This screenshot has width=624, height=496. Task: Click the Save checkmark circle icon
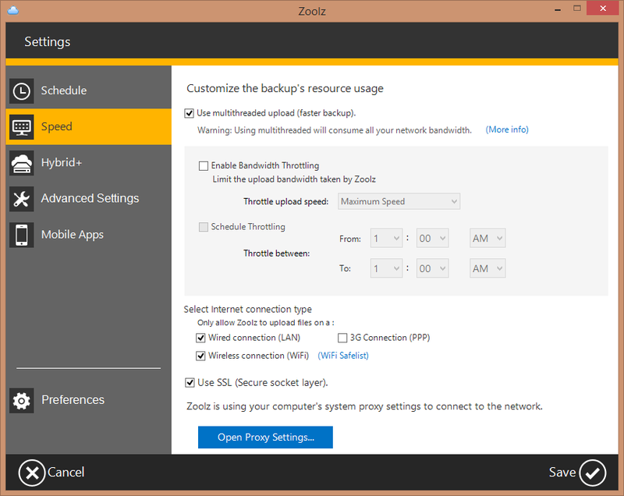(x=593, y=473)
